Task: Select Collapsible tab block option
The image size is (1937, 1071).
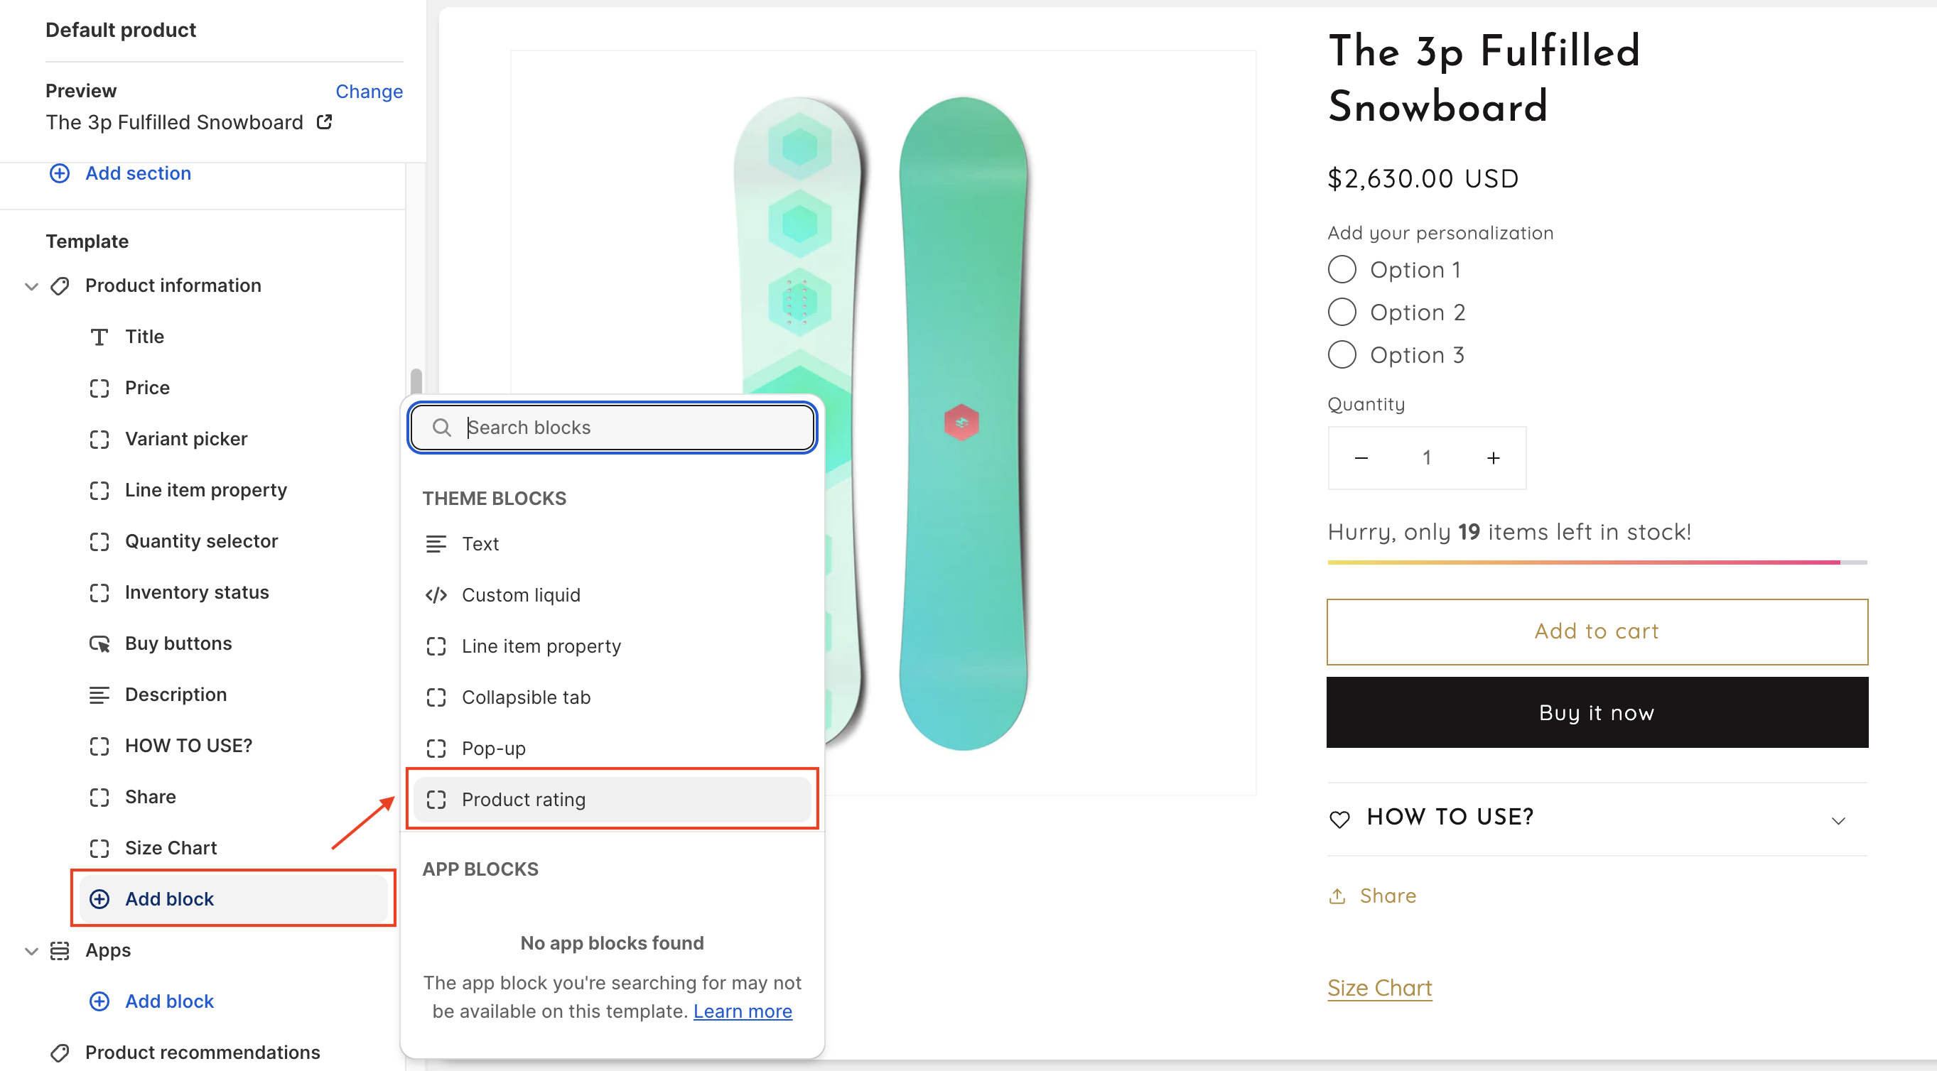Action: pyautogui.click(x=527, y=697)
